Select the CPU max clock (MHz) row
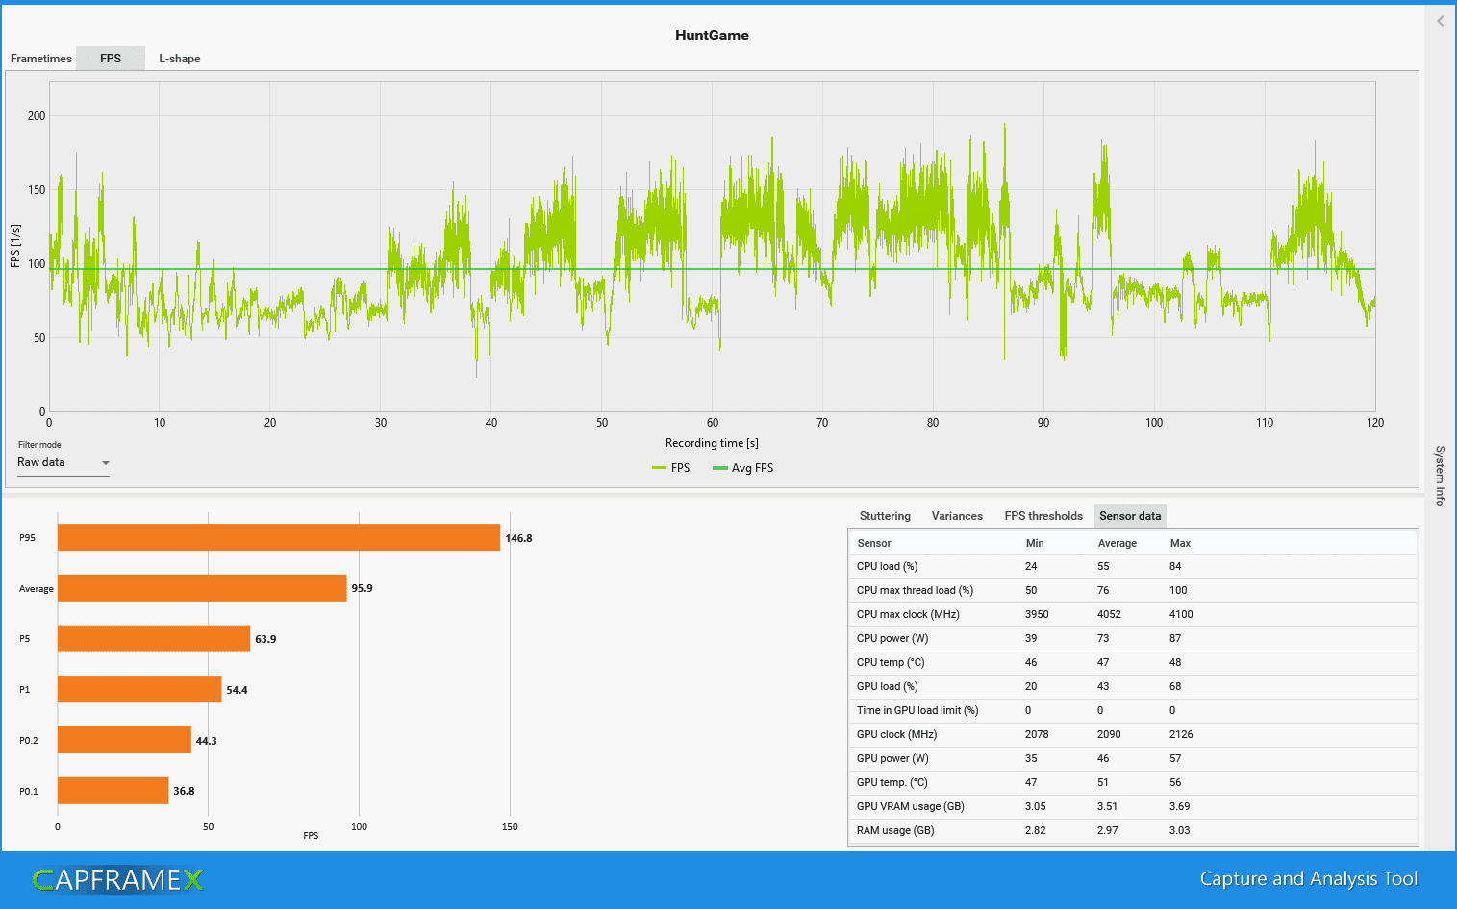Viewport: 1457px width, 909px height. click(1133, 615)
